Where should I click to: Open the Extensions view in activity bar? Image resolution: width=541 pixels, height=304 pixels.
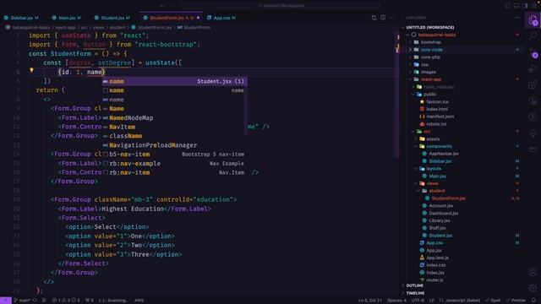533,84
